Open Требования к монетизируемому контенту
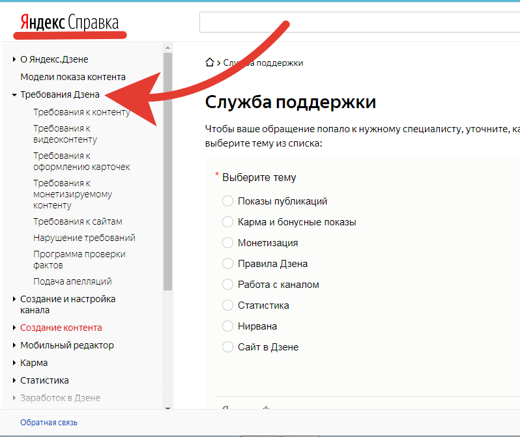The width and height of the screenshot is (520, 437). coord(72,194)
